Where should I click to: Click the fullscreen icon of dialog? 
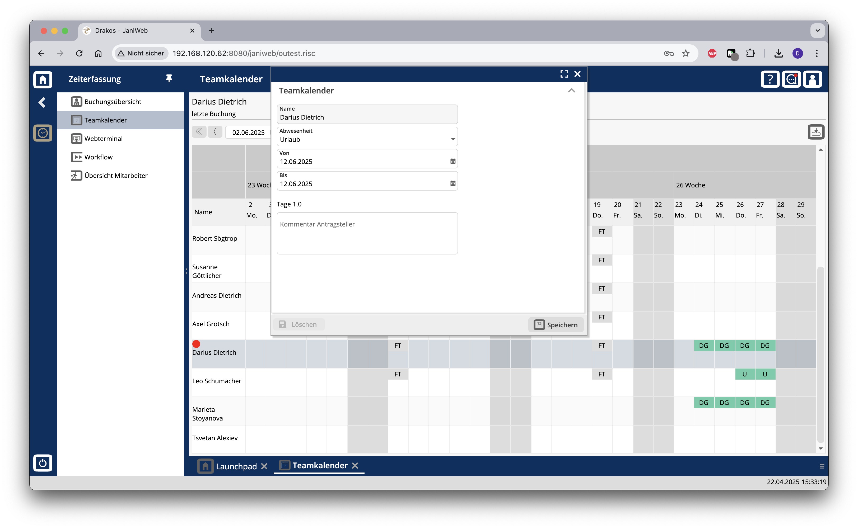[564, 74]
